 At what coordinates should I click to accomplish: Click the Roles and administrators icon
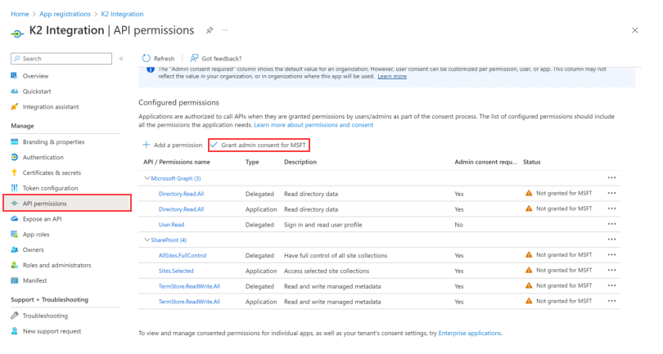click(x=15, y=265)
